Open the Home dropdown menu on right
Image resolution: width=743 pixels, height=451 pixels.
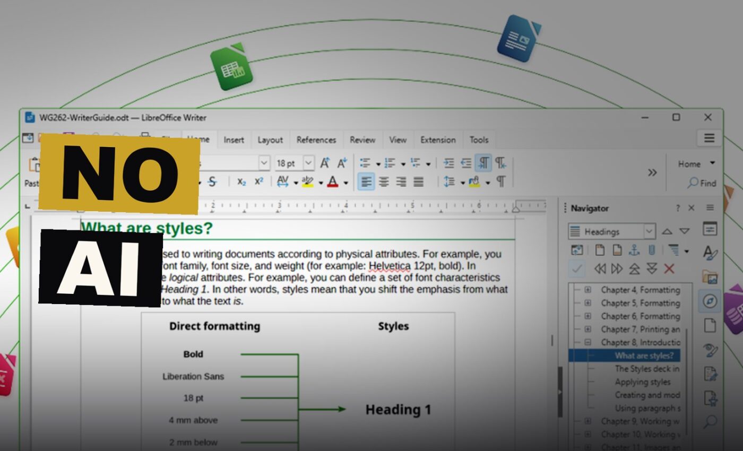[x=696, y=164]
